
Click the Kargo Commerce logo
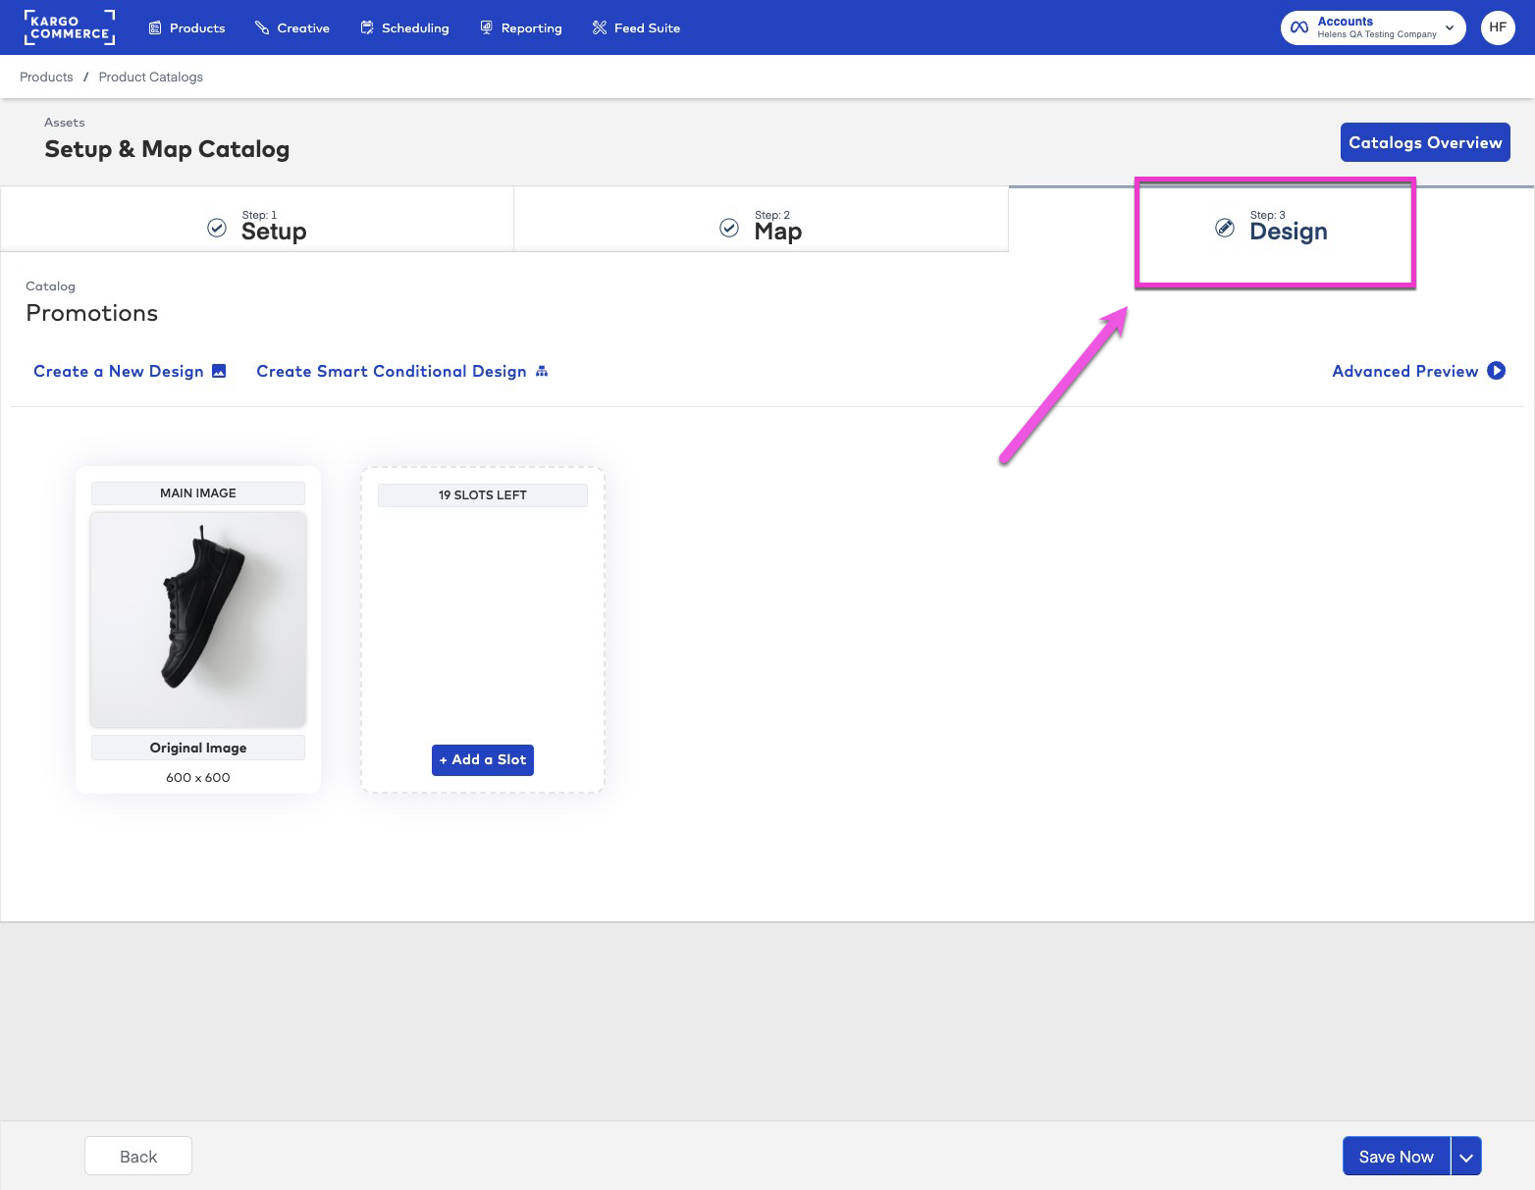tap(69, 27)
